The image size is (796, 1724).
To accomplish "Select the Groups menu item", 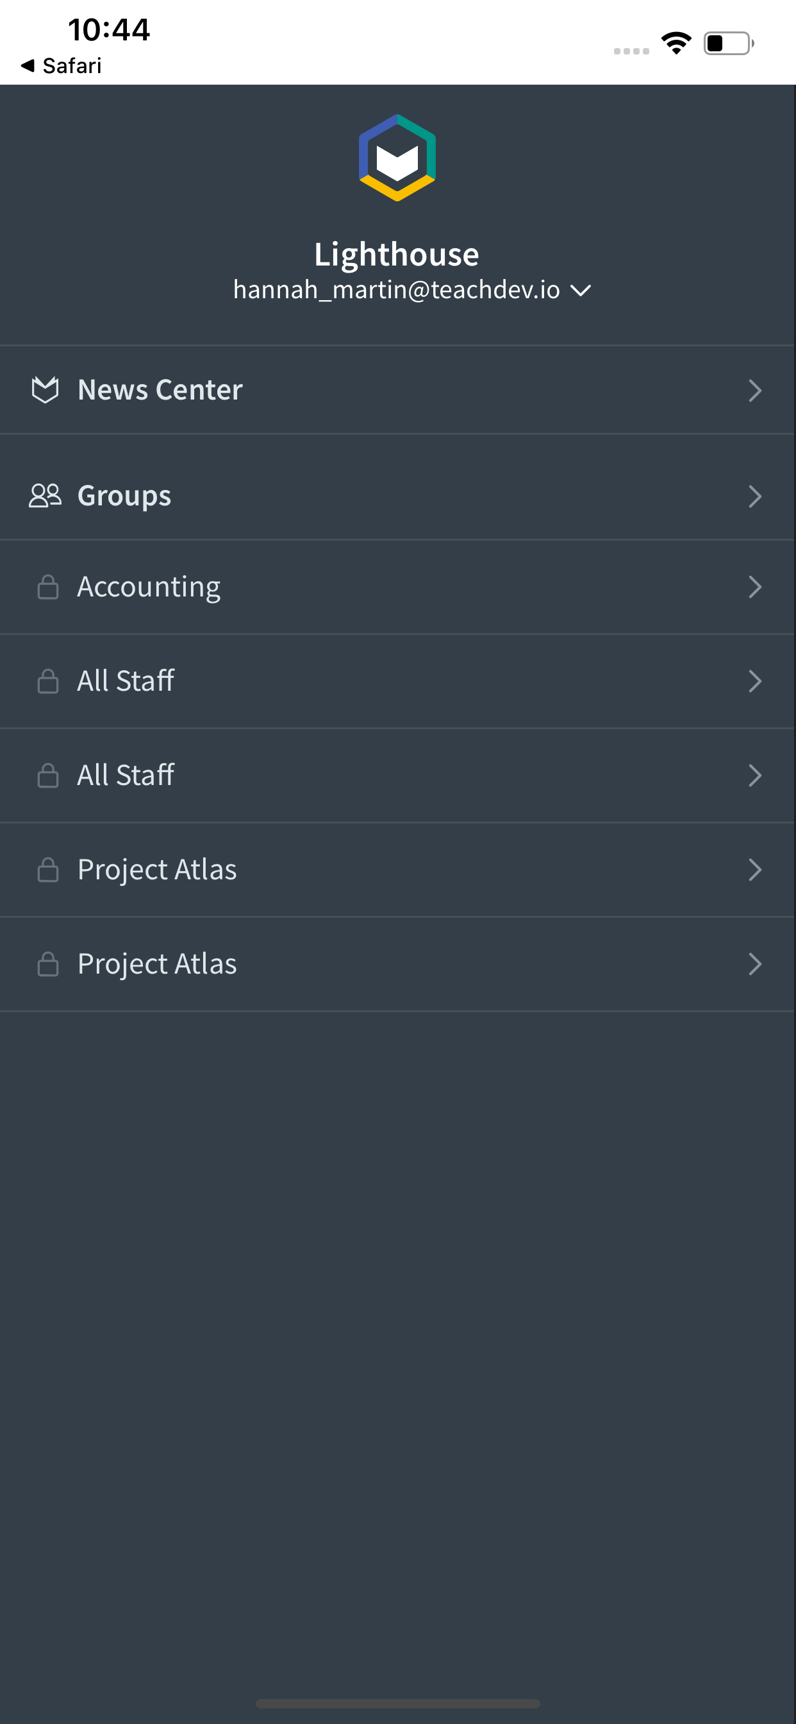I will [124, 496].
